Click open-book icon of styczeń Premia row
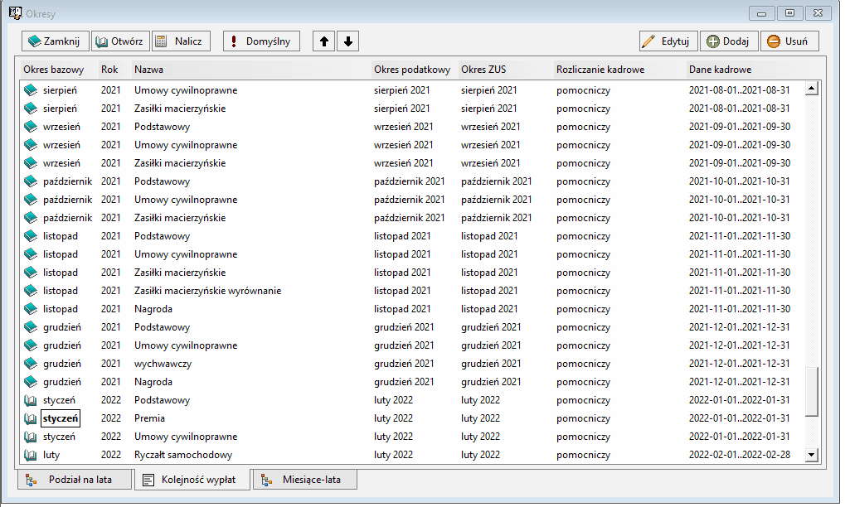Image resolution: width=845 pixels, height=507 pixels. (31, 418)
